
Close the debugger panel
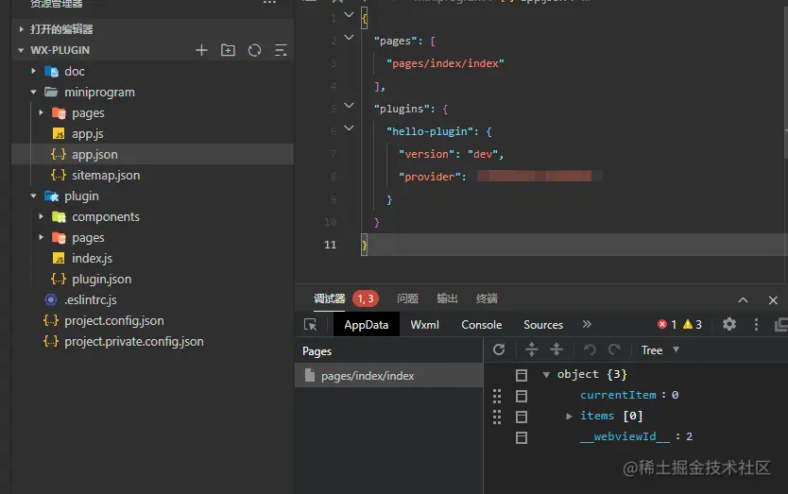773,300
